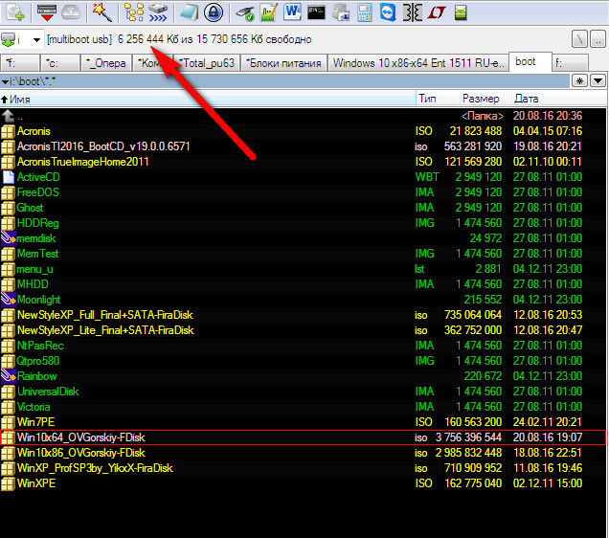
Task: Select Win10x64_OVGorskiy-FDisk file
Action: [x=303, y=437]
